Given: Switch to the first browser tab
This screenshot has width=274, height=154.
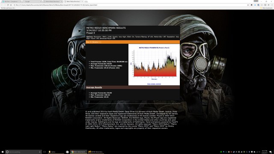Looking at the screenshot, I should [12, 2].
